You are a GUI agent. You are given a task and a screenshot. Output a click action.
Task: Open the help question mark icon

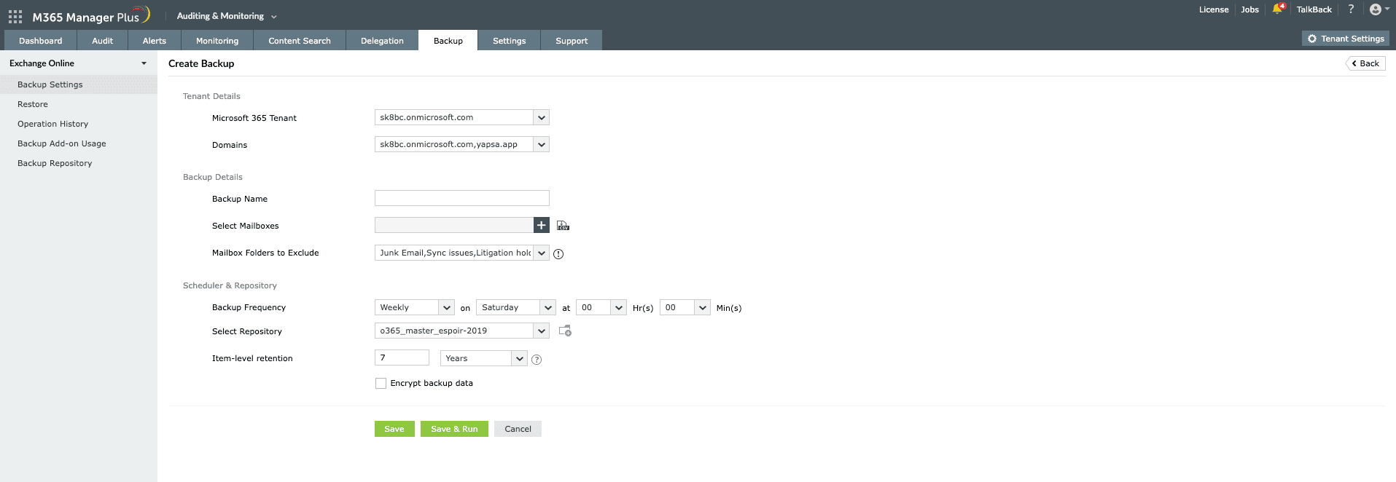coord(1351,9)
